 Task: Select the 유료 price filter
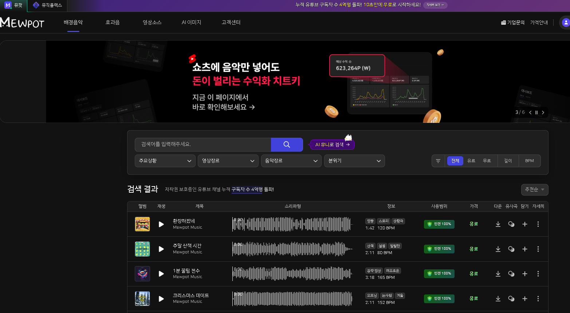click(471, 161)
